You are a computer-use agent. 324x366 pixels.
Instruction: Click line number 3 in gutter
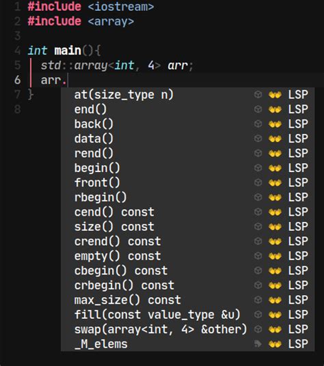click(18, 36)
